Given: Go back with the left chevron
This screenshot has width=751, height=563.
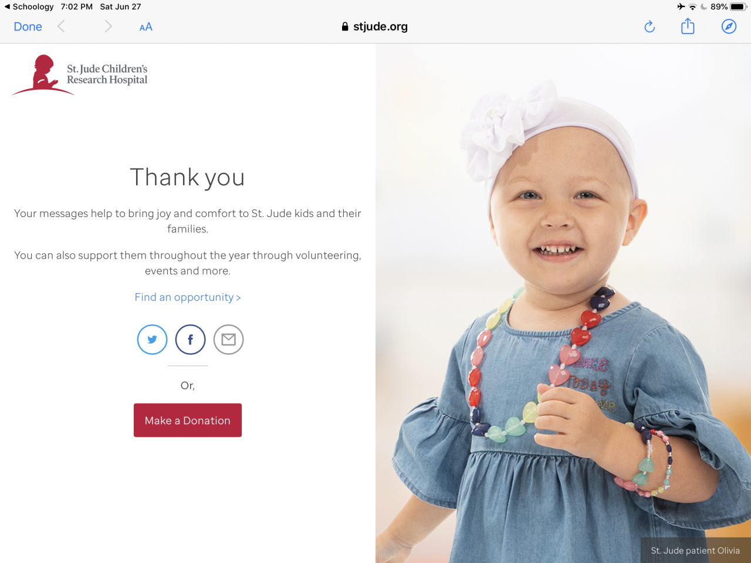Looking at the screenshot, I should [61, 26].
